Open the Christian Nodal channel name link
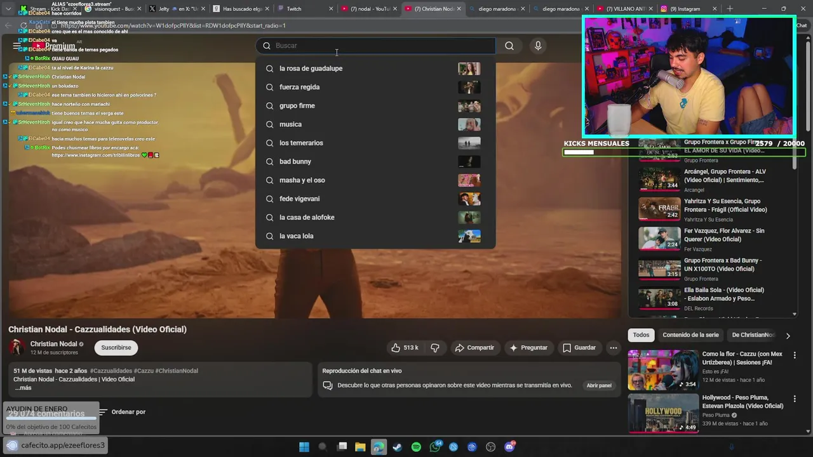The image size is (813, 457). pyautogui.click(x=53, y=344)
